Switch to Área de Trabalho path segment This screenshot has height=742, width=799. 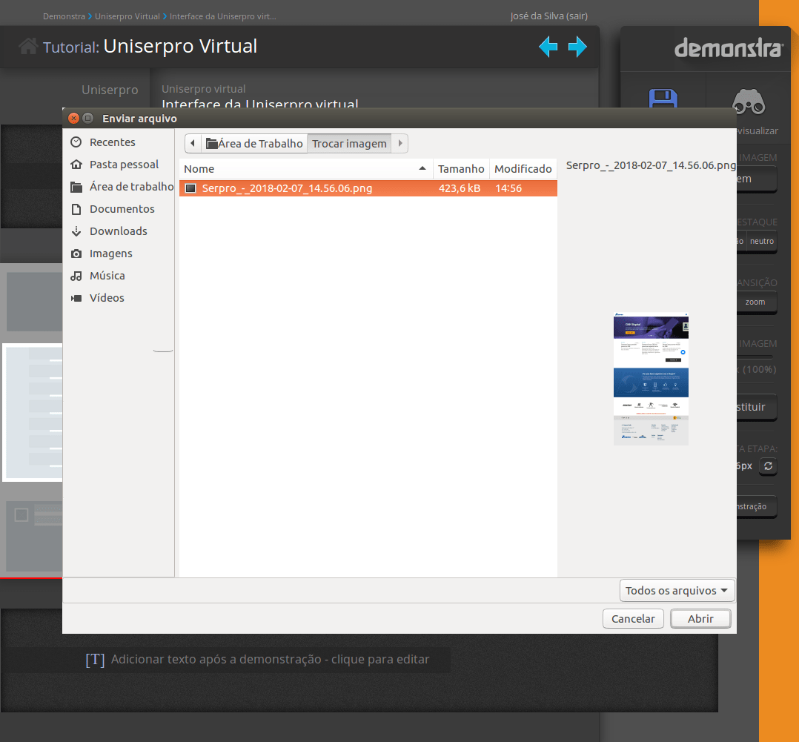255,144
